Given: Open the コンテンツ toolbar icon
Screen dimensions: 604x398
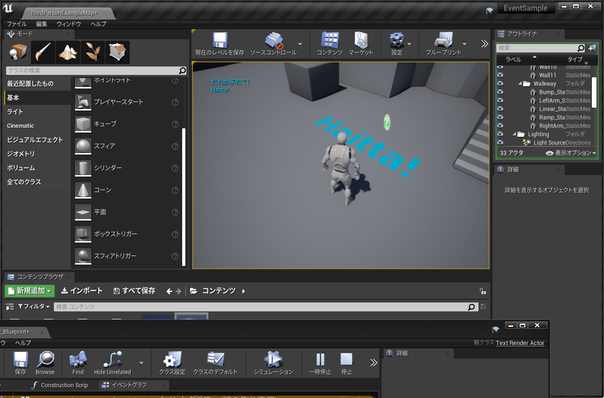Looking at the screenshot, I should click(330, 41).
